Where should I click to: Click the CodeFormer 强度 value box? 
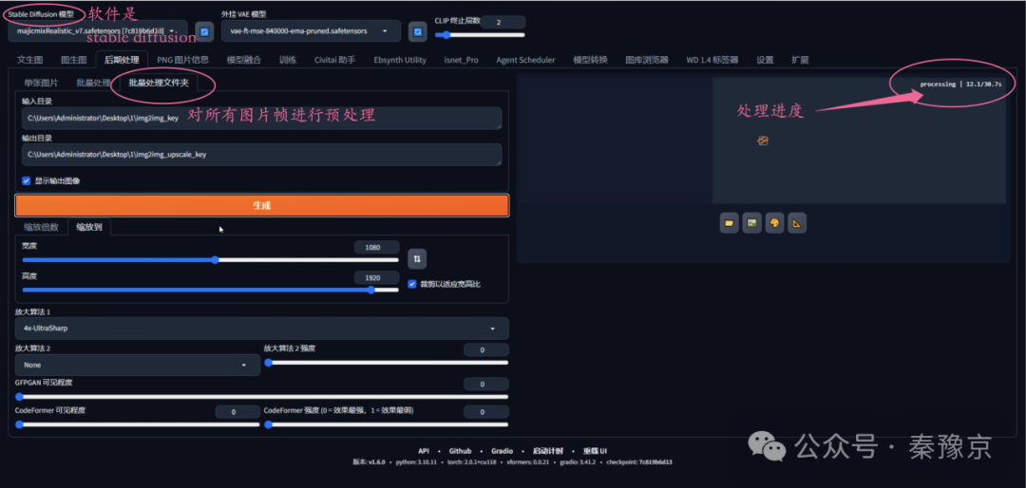(486, 412)
